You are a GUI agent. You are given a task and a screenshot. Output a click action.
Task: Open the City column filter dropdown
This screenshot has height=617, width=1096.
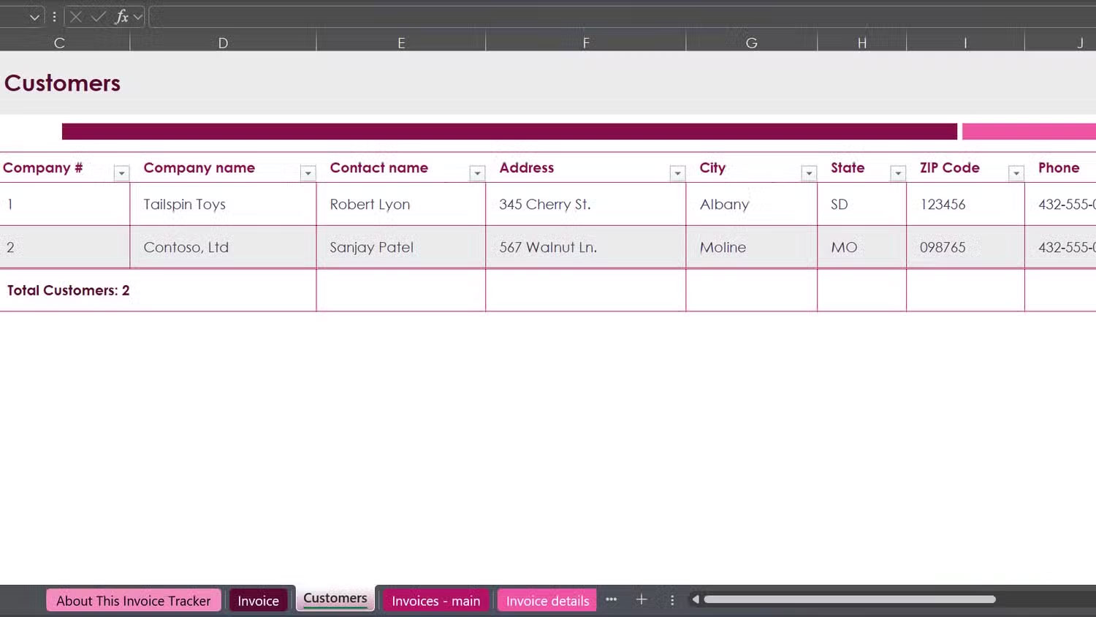[x=808, y=173]
